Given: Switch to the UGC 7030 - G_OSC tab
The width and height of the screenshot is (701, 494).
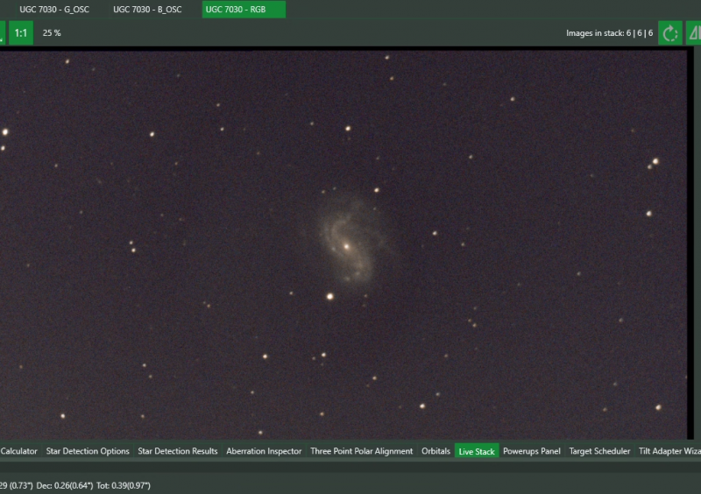Looking at the screenshot, I should 54,10.
